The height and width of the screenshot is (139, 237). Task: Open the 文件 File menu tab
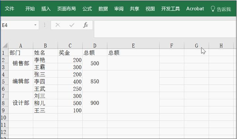[x=9, y=9]
